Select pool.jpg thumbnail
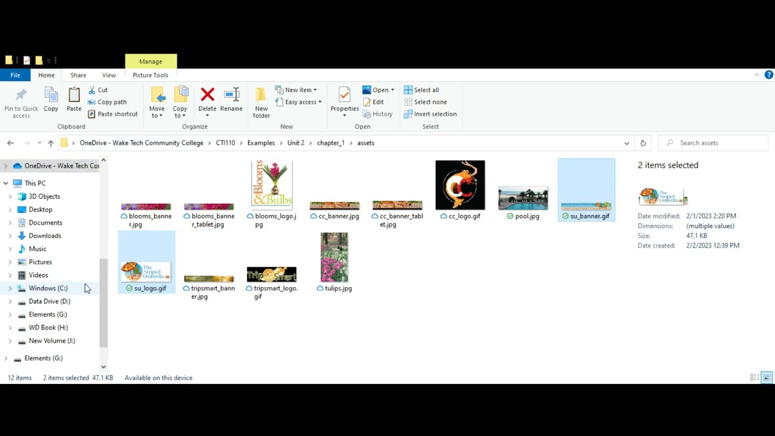Image resolution: width=775 pixels, height=436 pixels. tap(523, 199)
